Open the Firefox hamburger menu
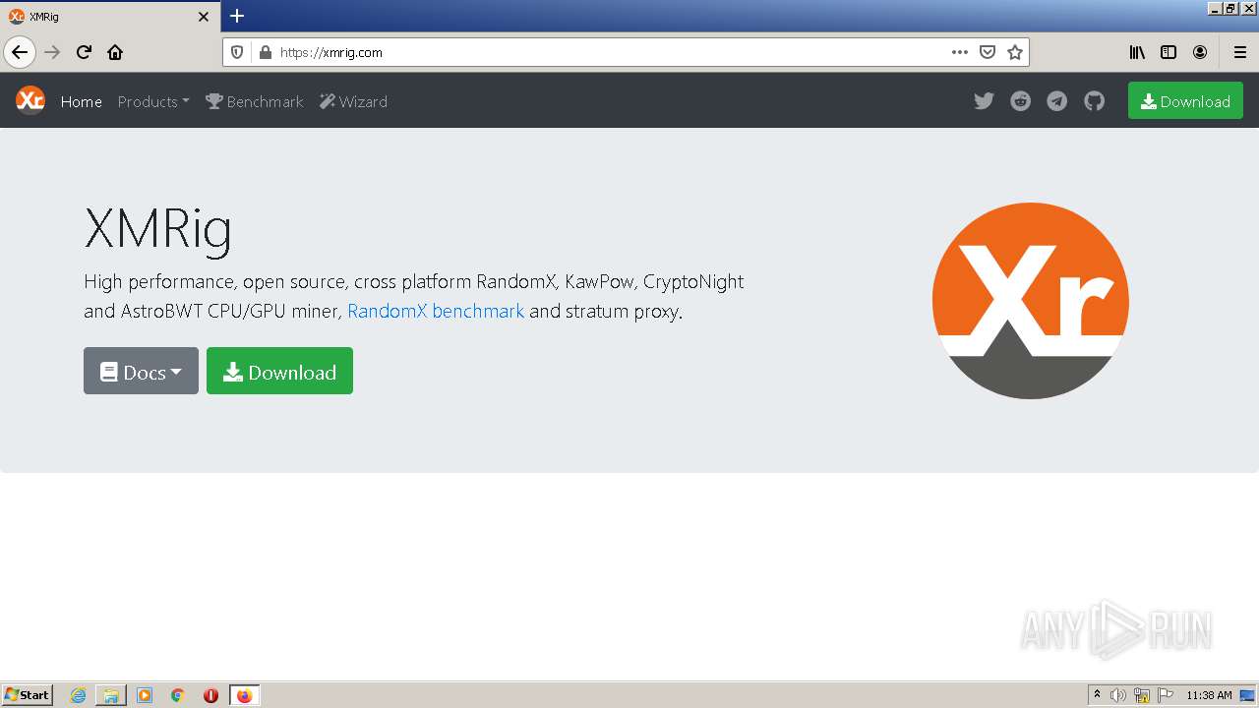The width and height of the screenshot is (1259, 708). pyautogui.click(x=1239, y=52)
